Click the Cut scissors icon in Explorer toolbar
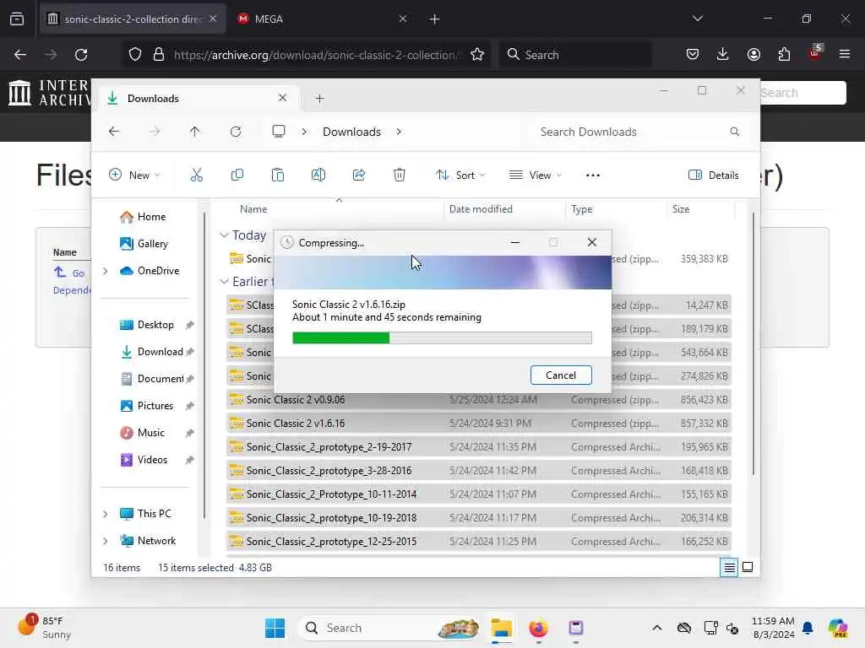Viewport: 865px width, 648px height. point(196,175)
